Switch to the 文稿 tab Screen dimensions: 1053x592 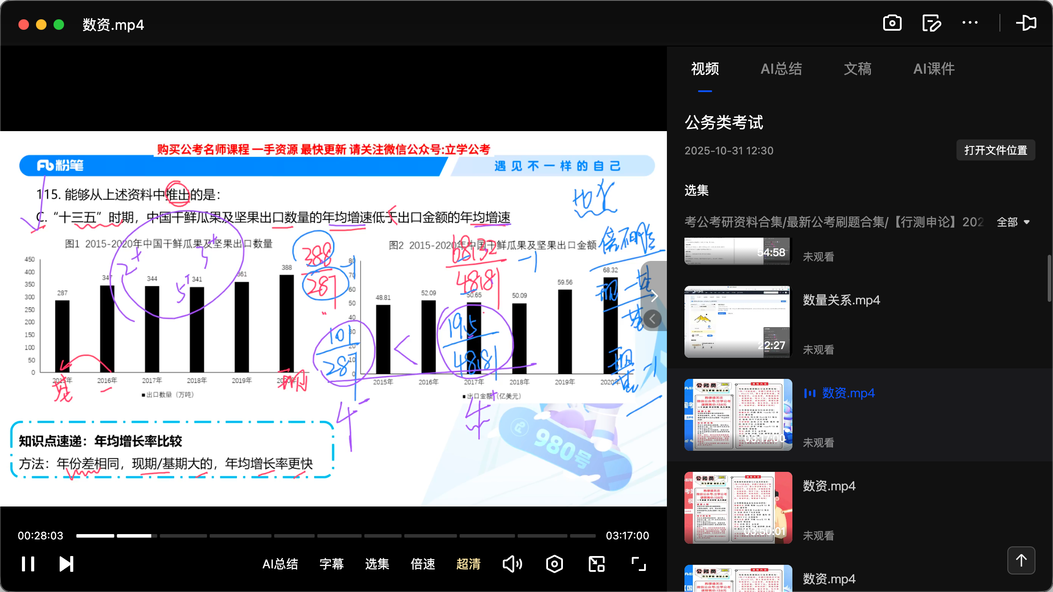[857, 69]
